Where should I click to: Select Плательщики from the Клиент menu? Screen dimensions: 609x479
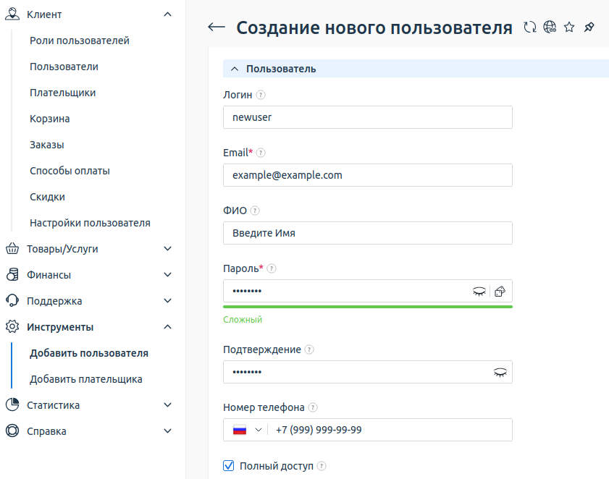(x=63, y=93)
